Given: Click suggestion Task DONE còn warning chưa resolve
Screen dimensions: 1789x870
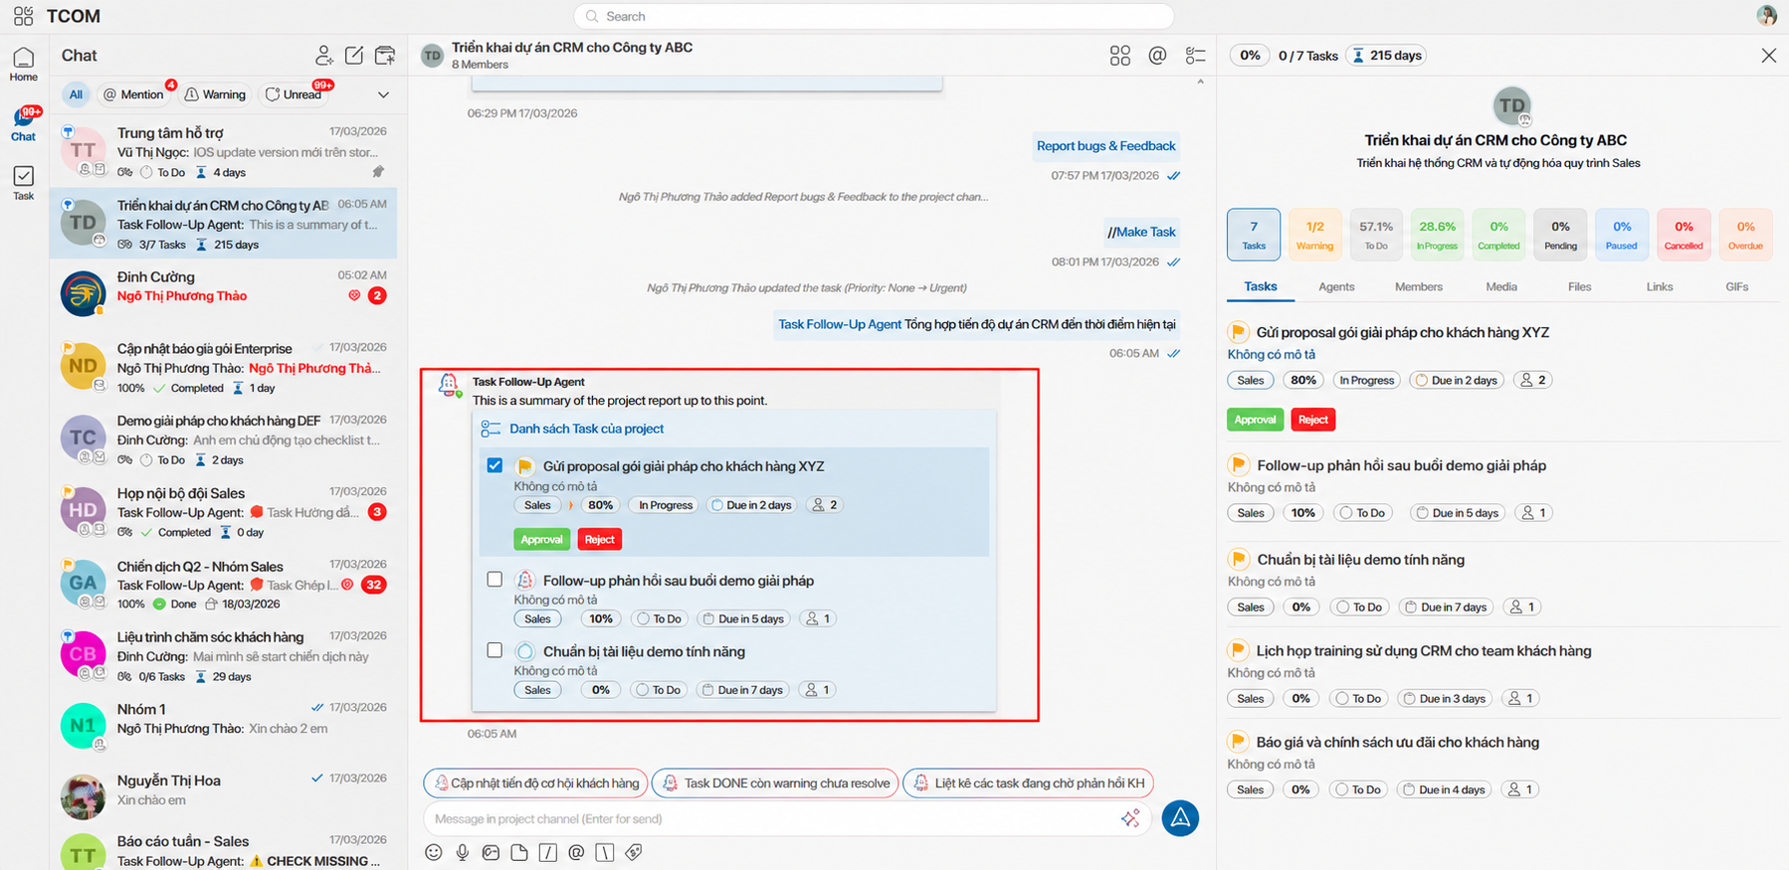Looking at the screenshot, I should pos(775,783).
